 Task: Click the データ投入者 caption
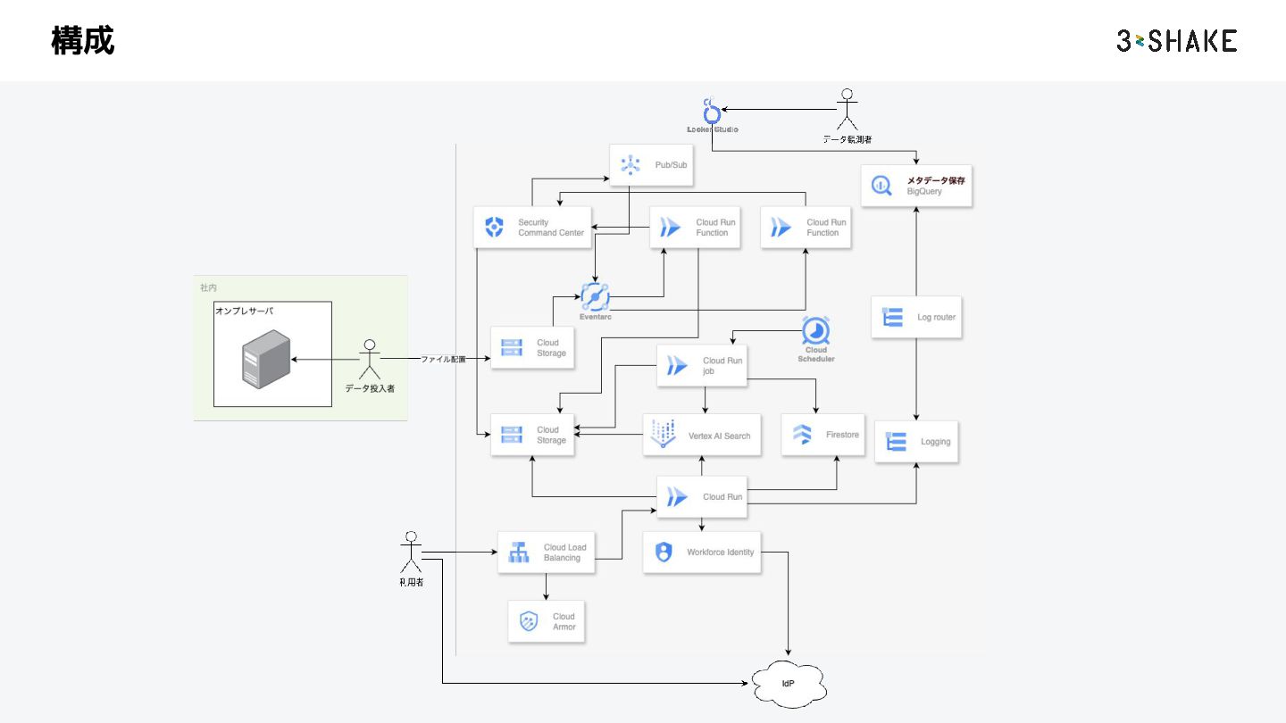click(x=370, y=389)
